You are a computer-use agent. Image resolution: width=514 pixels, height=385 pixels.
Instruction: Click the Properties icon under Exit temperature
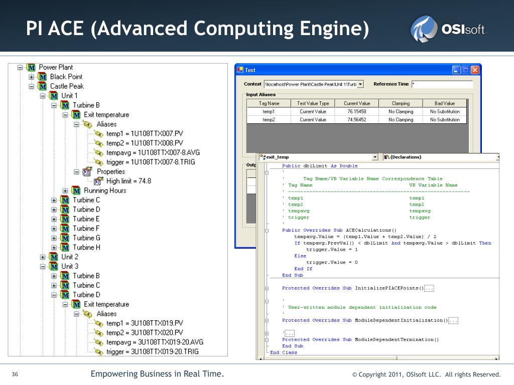tap(87, 171)
